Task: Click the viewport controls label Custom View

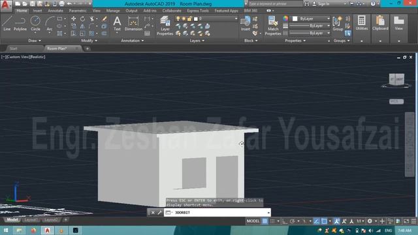Action: (18, 57)
